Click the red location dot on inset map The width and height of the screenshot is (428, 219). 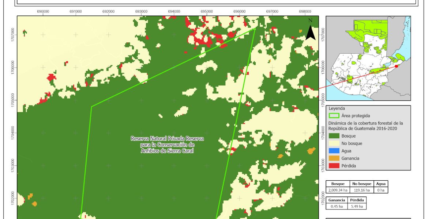[x=396, y=66]
